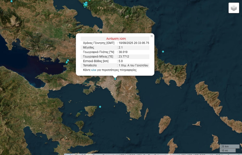Select the cyan marker in the sea south of Athens

(x=100, y=107)
